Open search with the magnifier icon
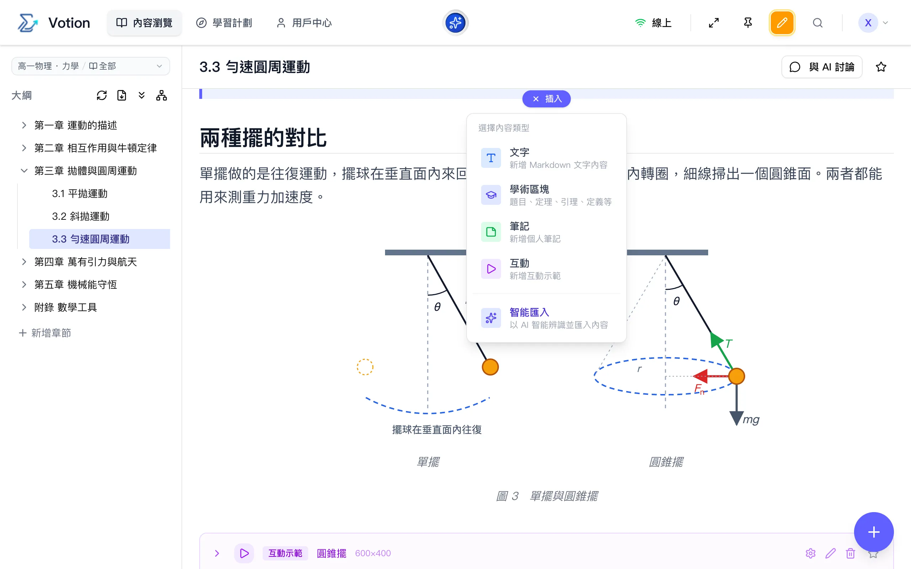The width and height of the screenshot is (911, 569). click(817, 23)
